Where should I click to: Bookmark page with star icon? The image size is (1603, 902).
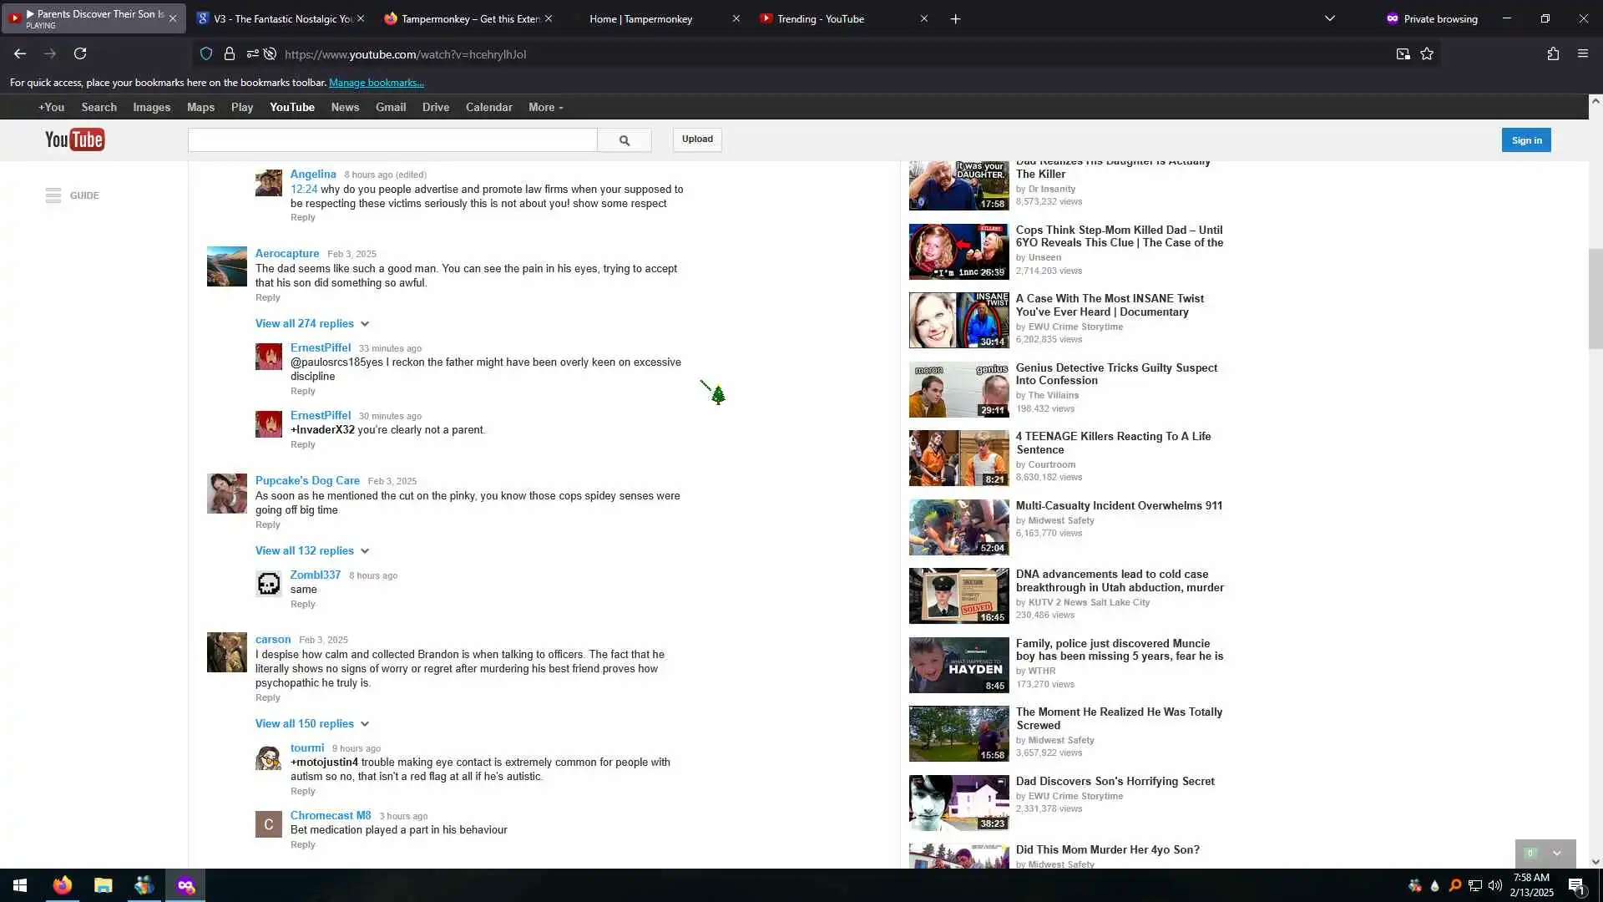pos(1427,54)
